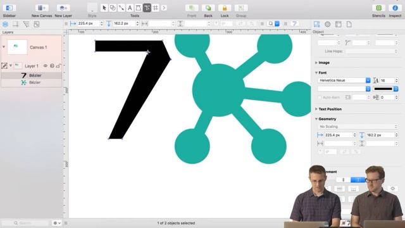Expand the Text Position section

pyautogui.click(x=316, y=109)
